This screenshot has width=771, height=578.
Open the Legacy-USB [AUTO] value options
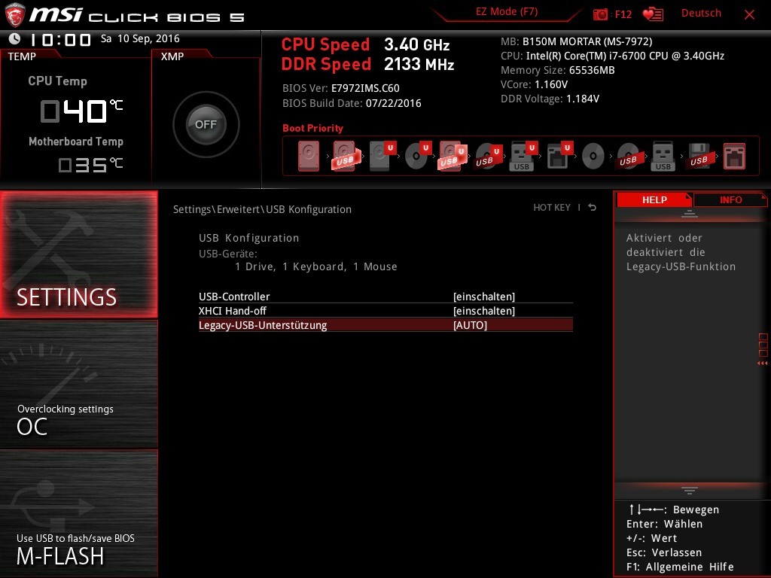(x=470, y=325)
